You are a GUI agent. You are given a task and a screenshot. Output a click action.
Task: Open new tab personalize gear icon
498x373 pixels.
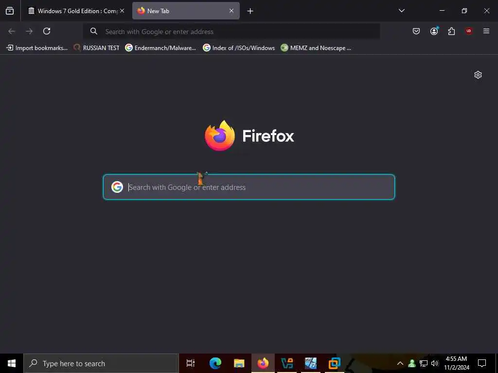click(x=478, y=75)
